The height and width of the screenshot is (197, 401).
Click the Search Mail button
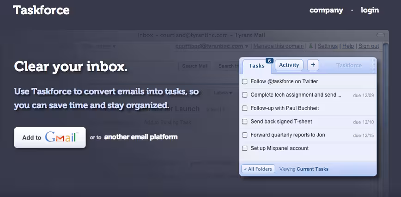pos(194,66)
